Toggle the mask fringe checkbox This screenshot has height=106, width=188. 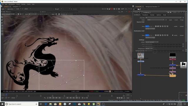[x=179, y=20]
